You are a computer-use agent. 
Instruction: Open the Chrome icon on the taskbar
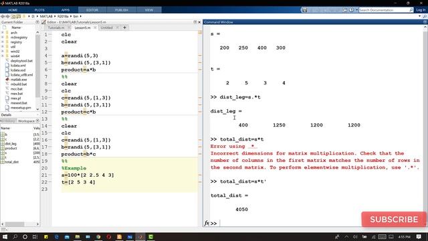(98, 236)
